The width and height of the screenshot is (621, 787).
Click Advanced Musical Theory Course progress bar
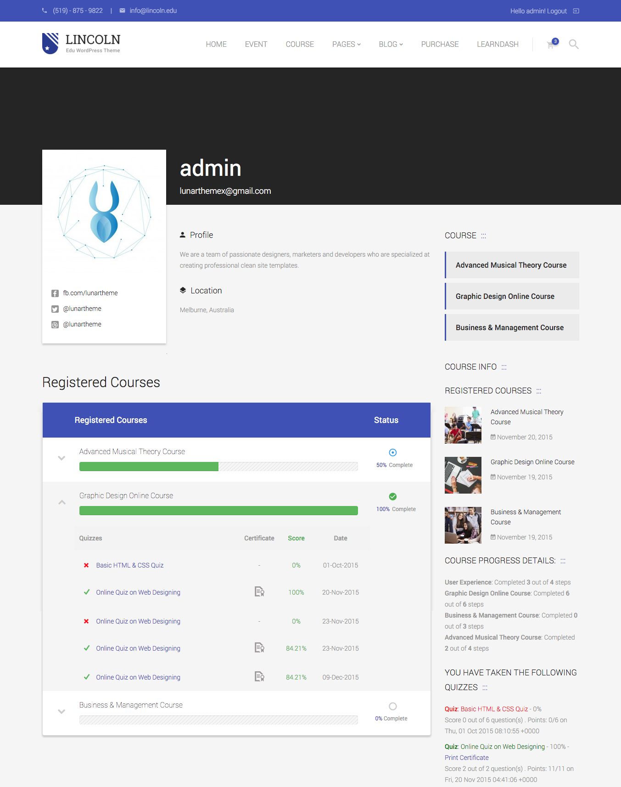click(x=218, y=467)
